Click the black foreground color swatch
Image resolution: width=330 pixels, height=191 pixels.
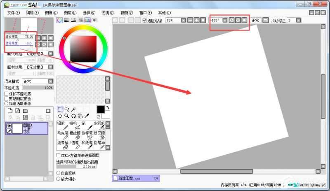(x=101, y=109)
